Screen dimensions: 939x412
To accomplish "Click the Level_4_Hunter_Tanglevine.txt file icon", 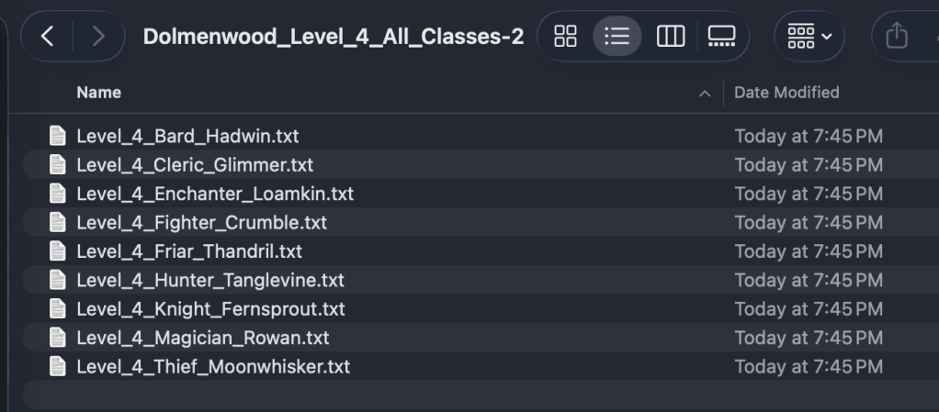I will pyautogui.click(x=57, y=281).
